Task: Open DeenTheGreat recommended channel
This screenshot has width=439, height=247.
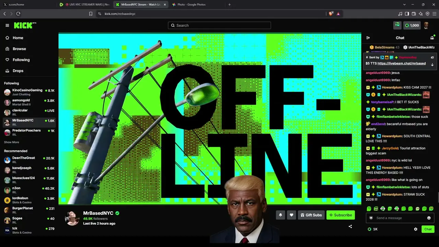Action: (29, 160)
